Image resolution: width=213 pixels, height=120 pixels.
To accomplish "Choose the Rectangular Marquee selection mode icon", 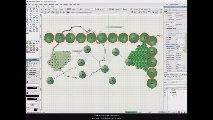I will point(57,12).
